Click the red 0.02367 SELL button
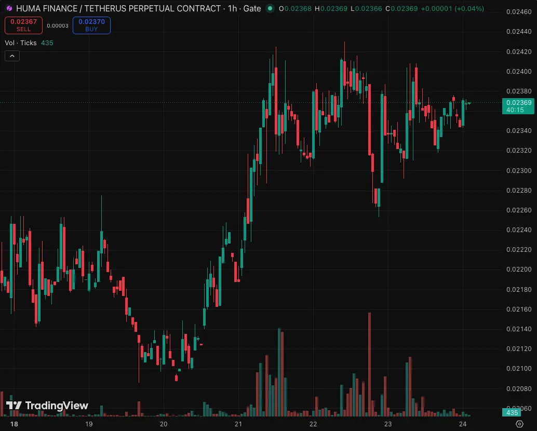537x431 pixels. [24, 25]
